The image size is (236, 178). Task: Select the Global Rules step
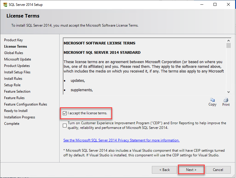point(13,53)
